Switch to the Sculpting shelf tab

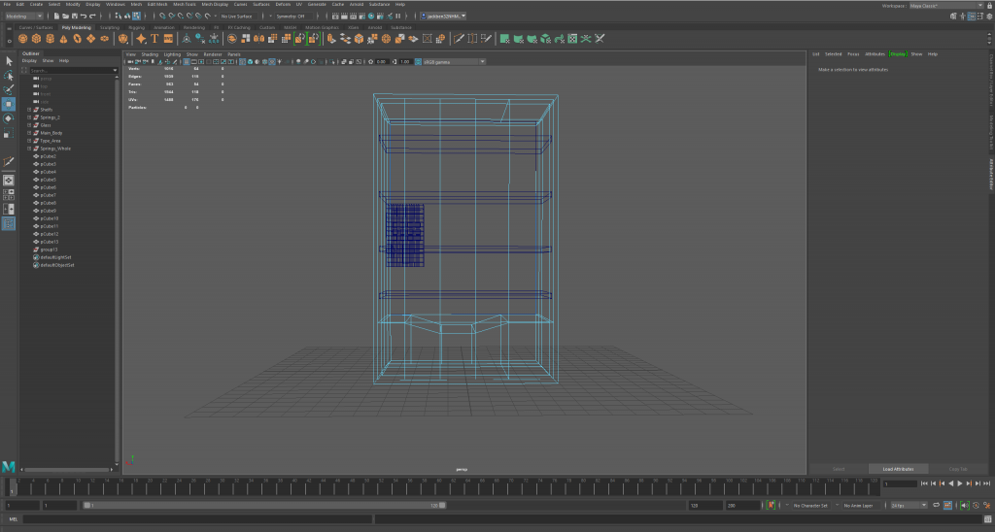coord(110,27)
